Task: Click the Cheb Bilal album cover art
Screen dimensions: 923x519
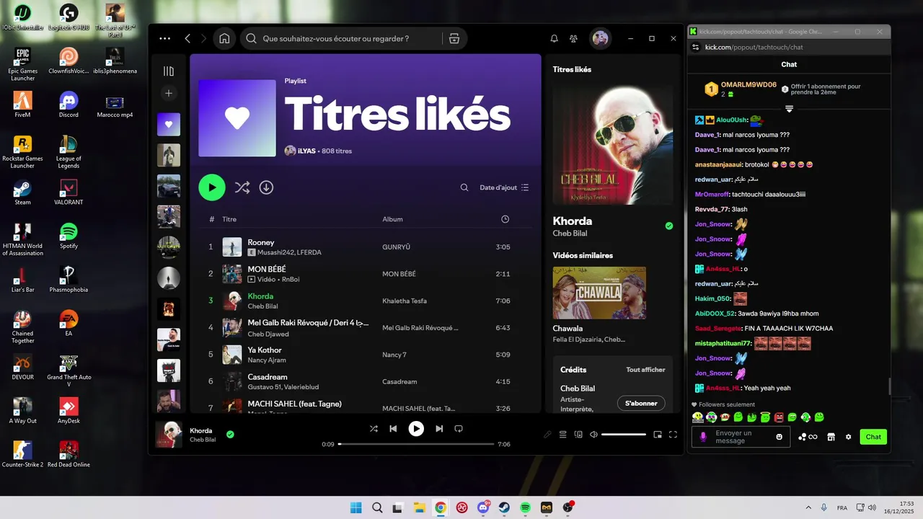Action: [x=612, y=146]
